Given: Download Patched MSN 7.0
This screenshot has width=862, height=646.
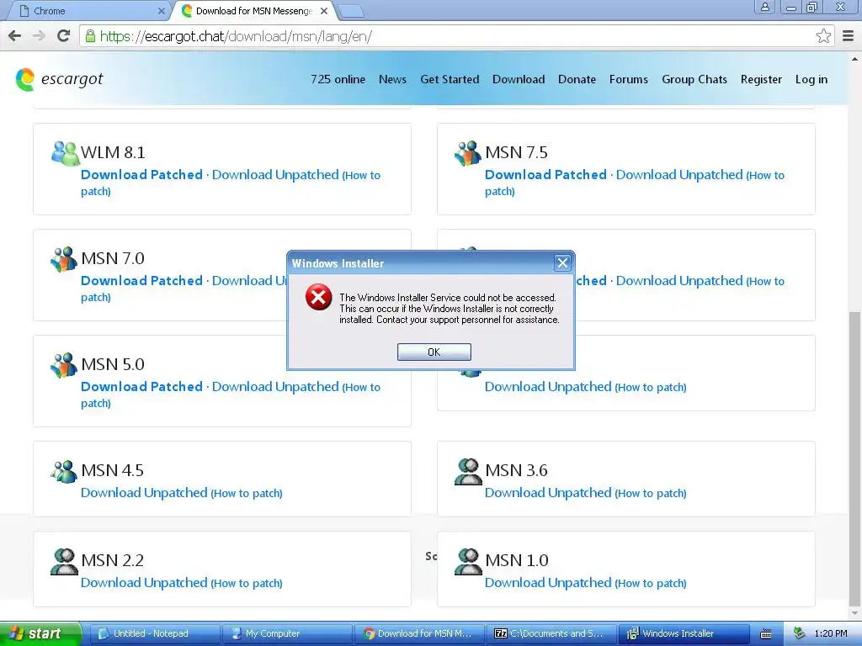Looking at the screenshot, I should (x=141, y=281).
